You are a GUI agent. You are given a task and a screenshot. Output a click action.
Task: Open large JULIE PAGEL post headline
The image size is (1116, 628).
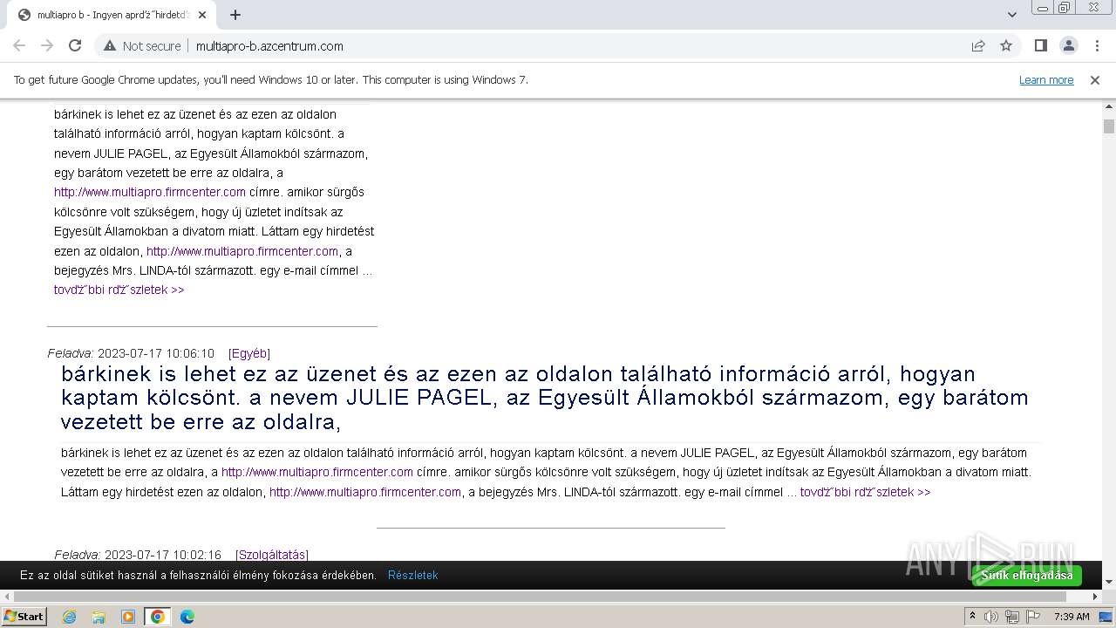tap(545, 398)
